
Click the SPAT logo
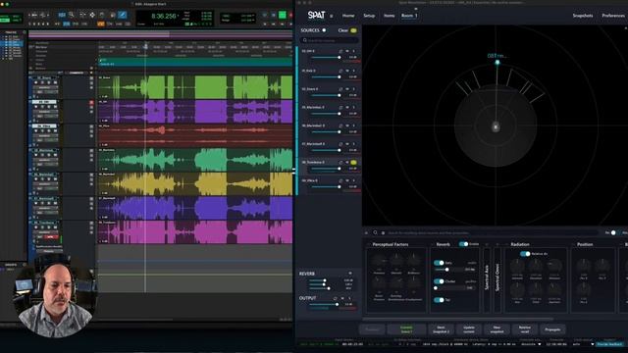pos(316,16)
